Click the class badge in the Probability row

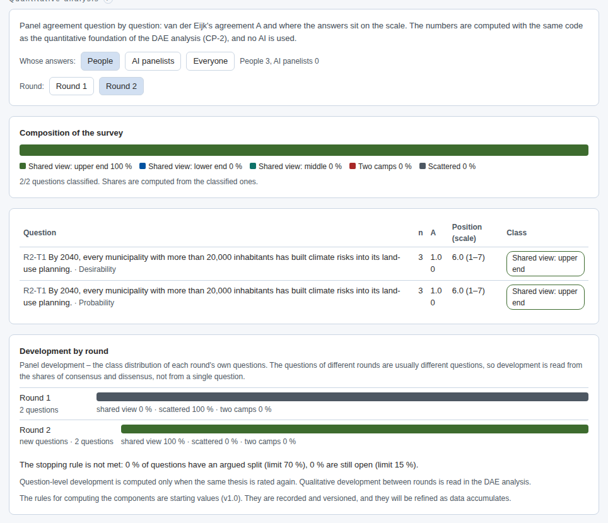545,297
